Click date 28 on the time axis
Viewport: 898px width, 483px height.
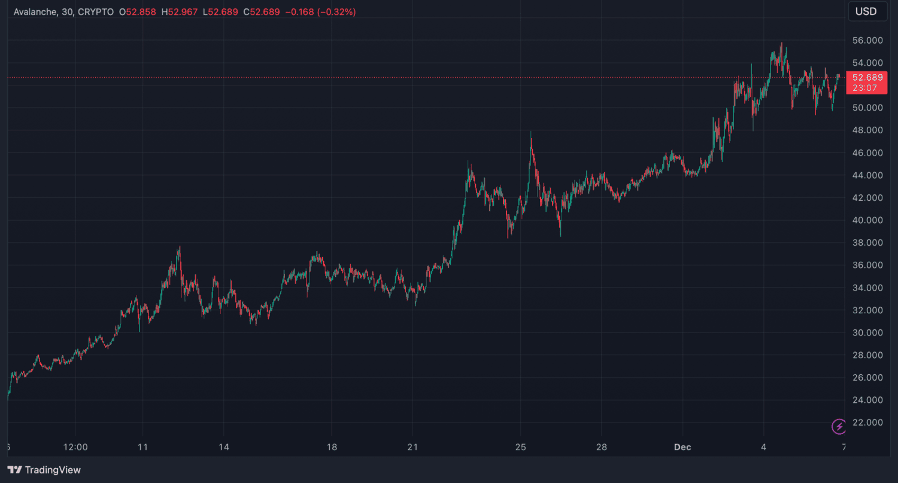coord(602,447)
